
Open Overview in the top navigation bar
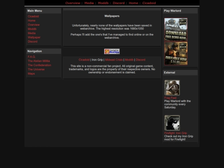(73, 3)
